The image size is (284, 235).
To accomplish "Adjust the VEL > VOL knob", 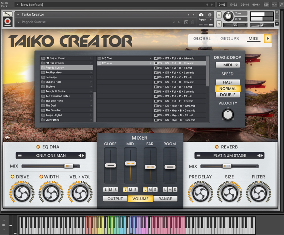I will pos(80,193).
